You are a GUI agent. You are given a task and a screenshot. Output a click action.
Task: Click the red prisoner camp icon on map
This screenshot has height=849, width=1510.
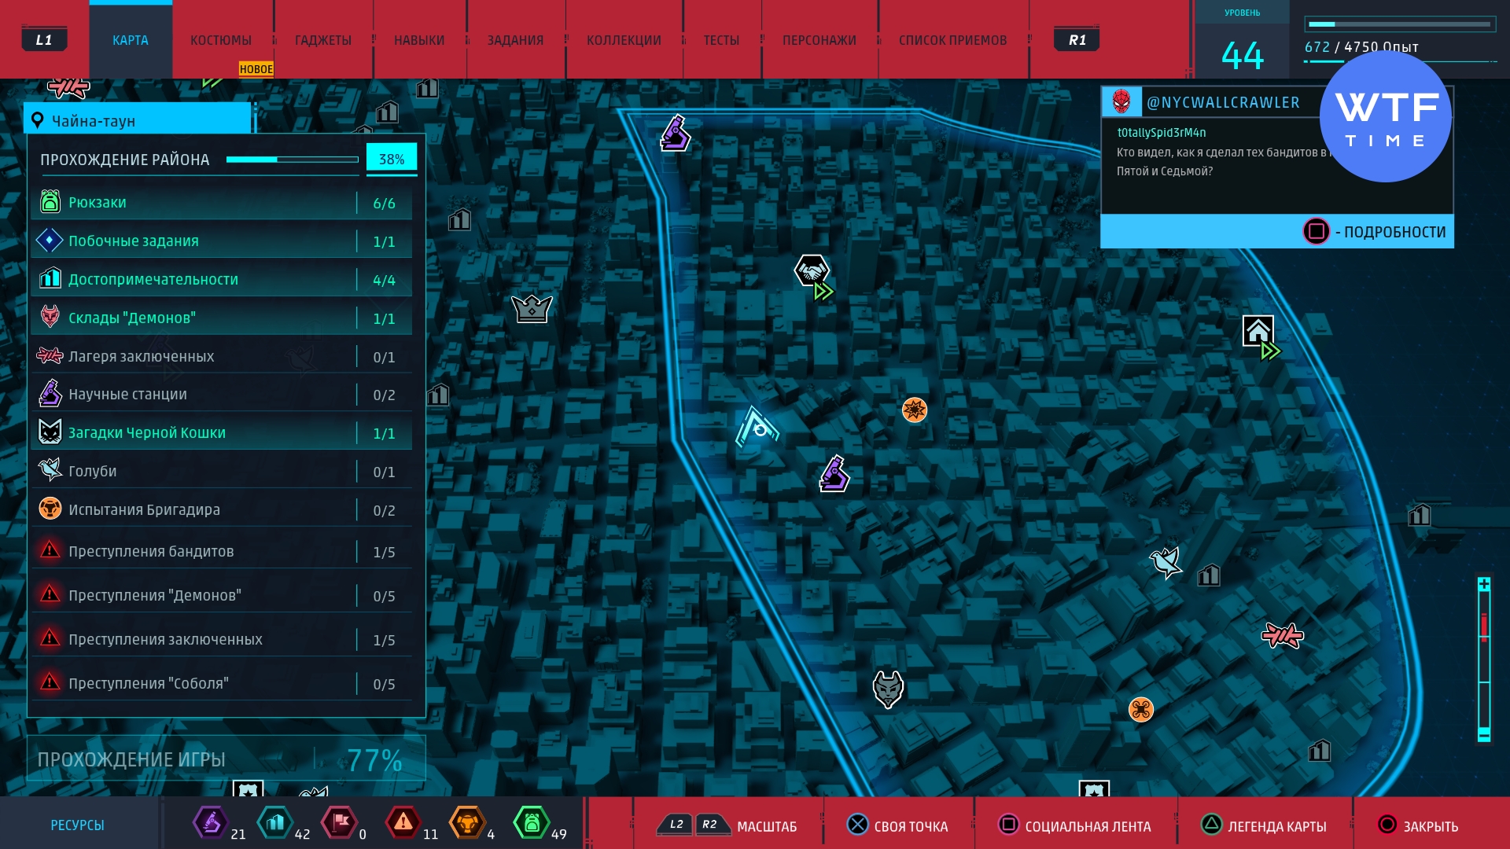click(1282, 634)
